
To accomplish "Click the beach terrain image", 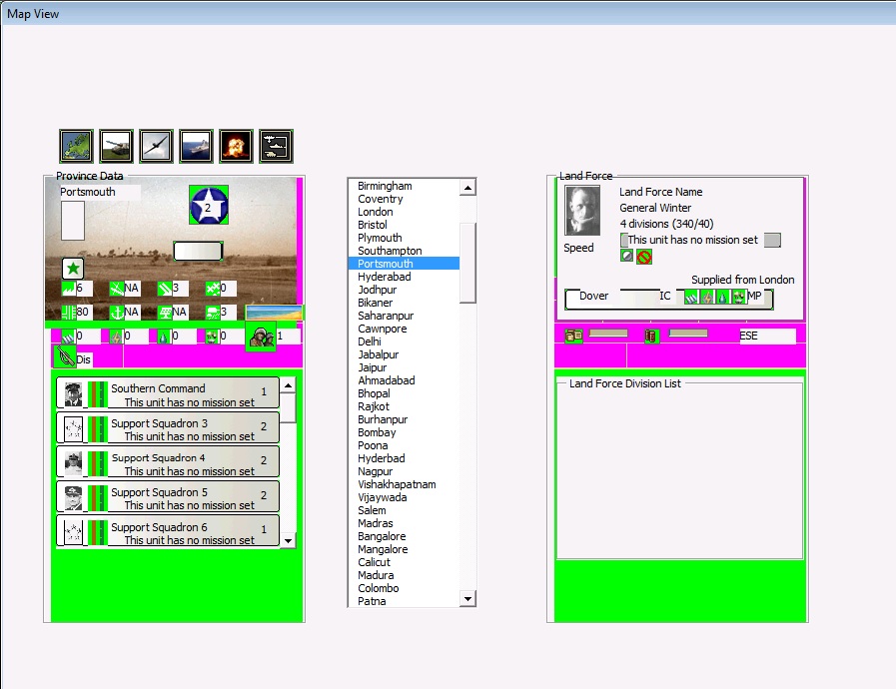I will (x=274, y=314).
